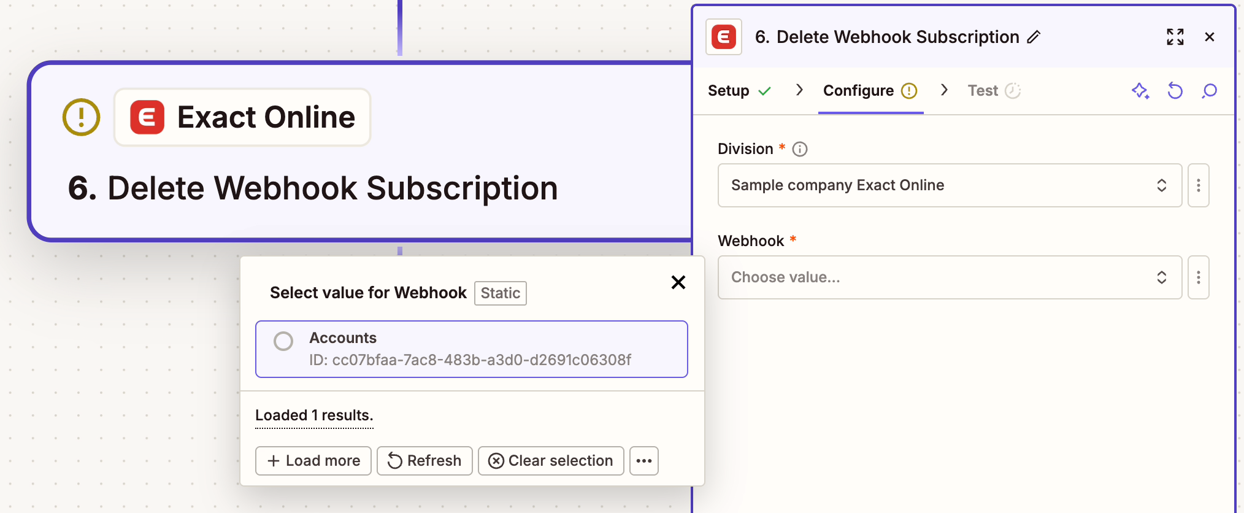Open Webhook field three-dot options
The width and height of the screenshot is (1244, 513).
(1199, 277)
